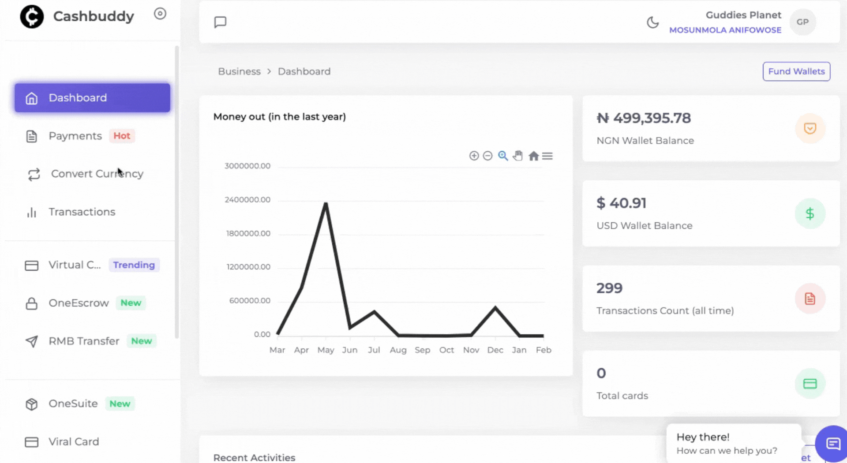Click the Payments document icon
The image size is (847, 463).
(x=31, y=136)
